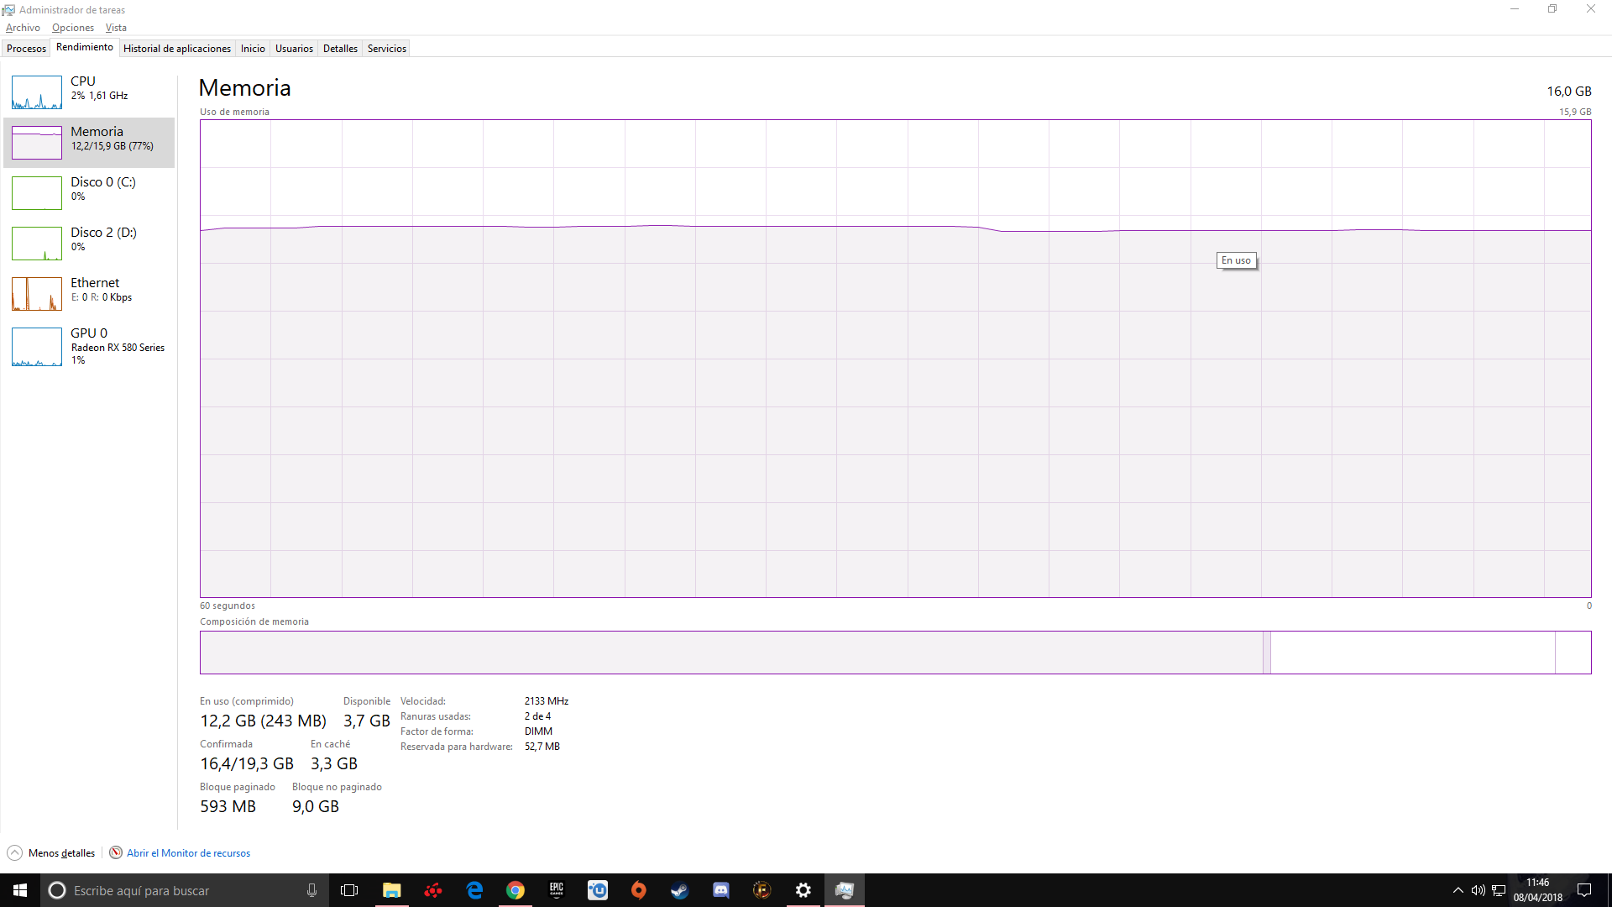Open the Opciones menu
Screen dimensions: 1612x907
point(73,28)
